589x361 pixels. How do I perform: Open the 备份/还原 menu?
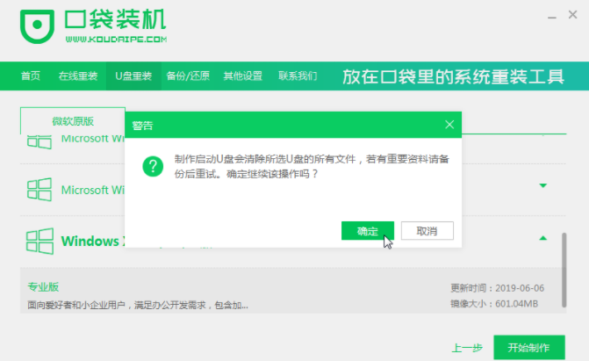coord(188,76)
